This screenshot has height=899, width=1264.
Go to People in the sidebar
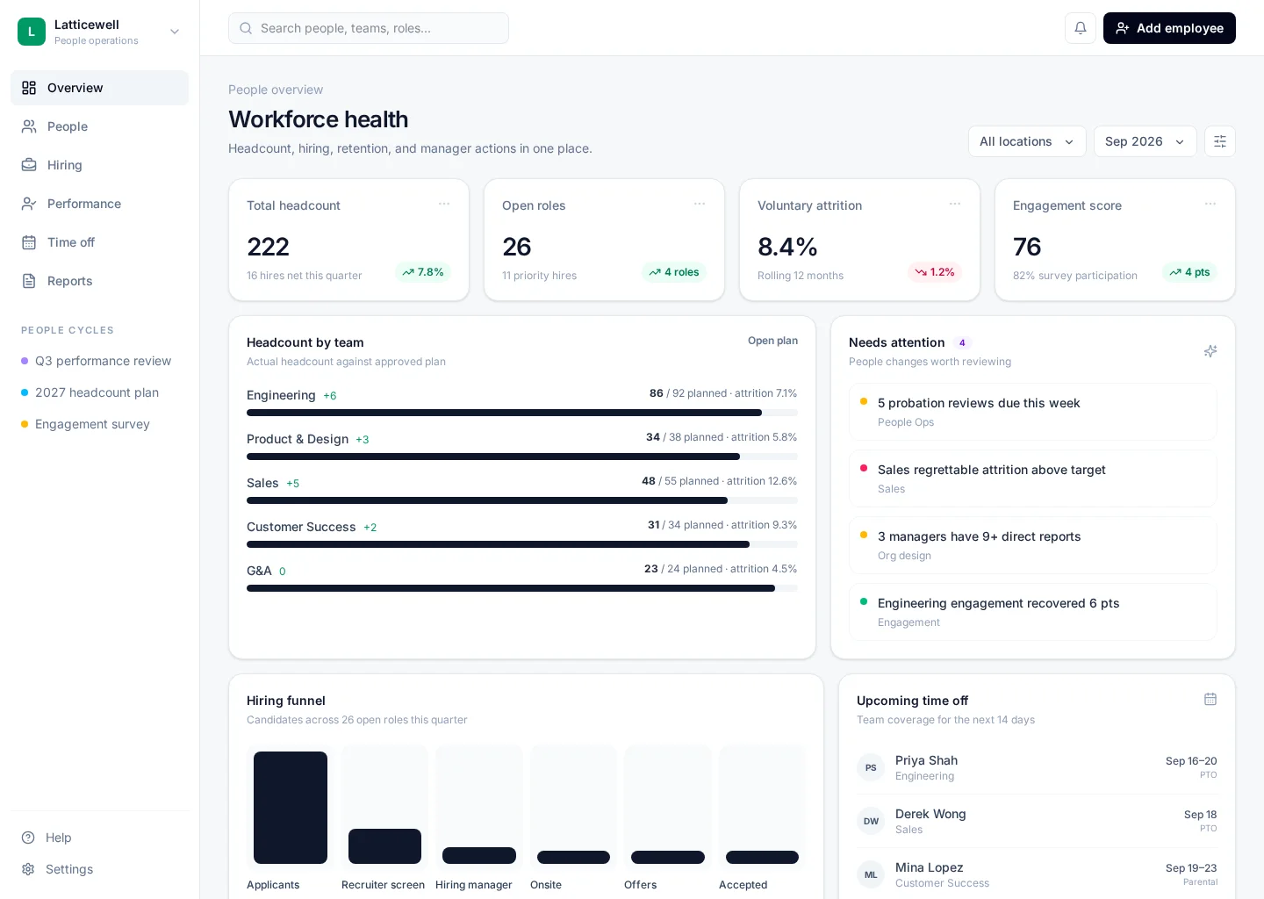pyautogui.click(x=99, y=126)
